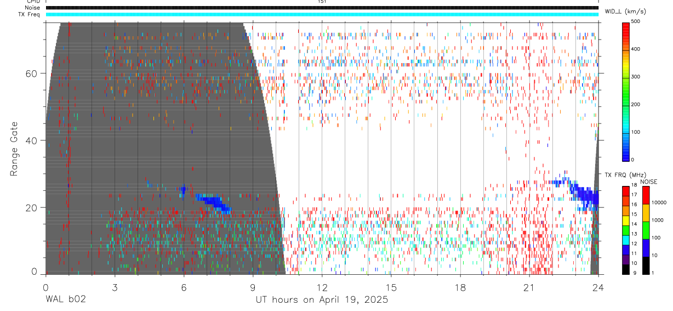Click the '10000' tick on NOISE scale

pyautogui.click(x=659, y=203)
